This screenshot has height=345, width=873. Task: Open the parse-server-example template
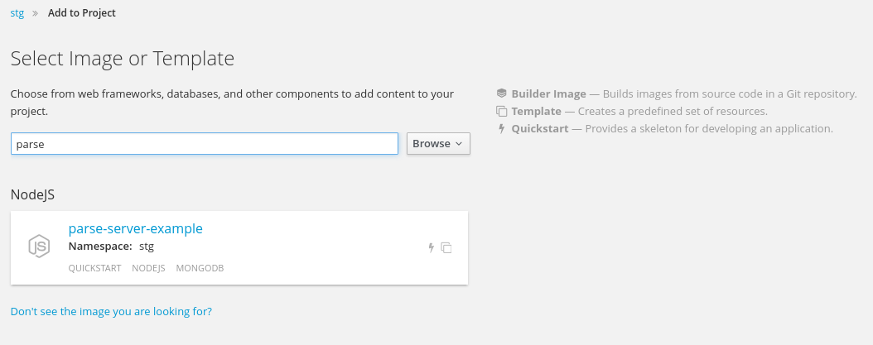pos(135,228)
